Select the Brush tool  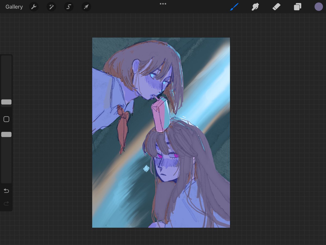234,7
